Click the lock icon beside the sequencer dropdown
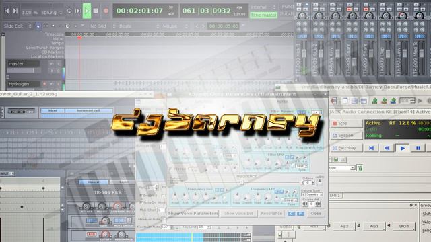This screenshot has width=431, height=242. pos(360,167)
